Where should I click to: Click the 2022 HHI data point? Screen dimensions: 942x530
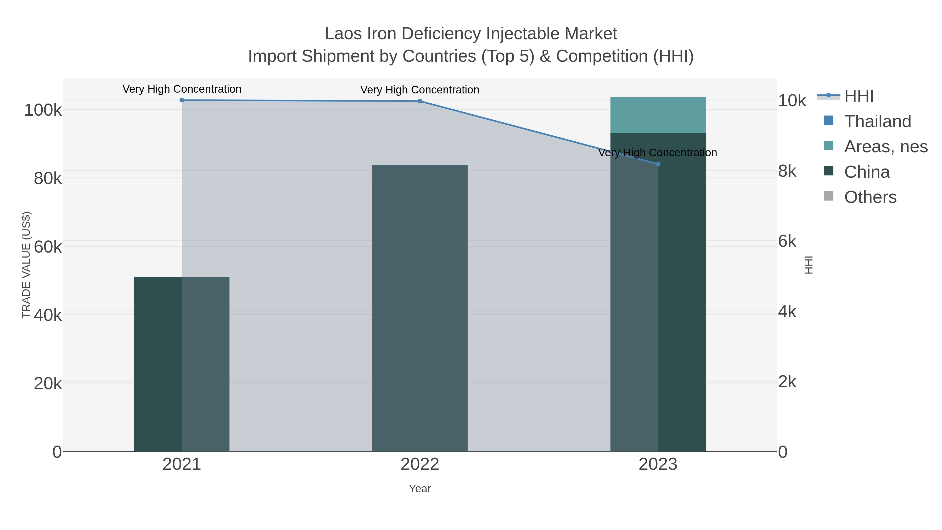coord(420,101)
